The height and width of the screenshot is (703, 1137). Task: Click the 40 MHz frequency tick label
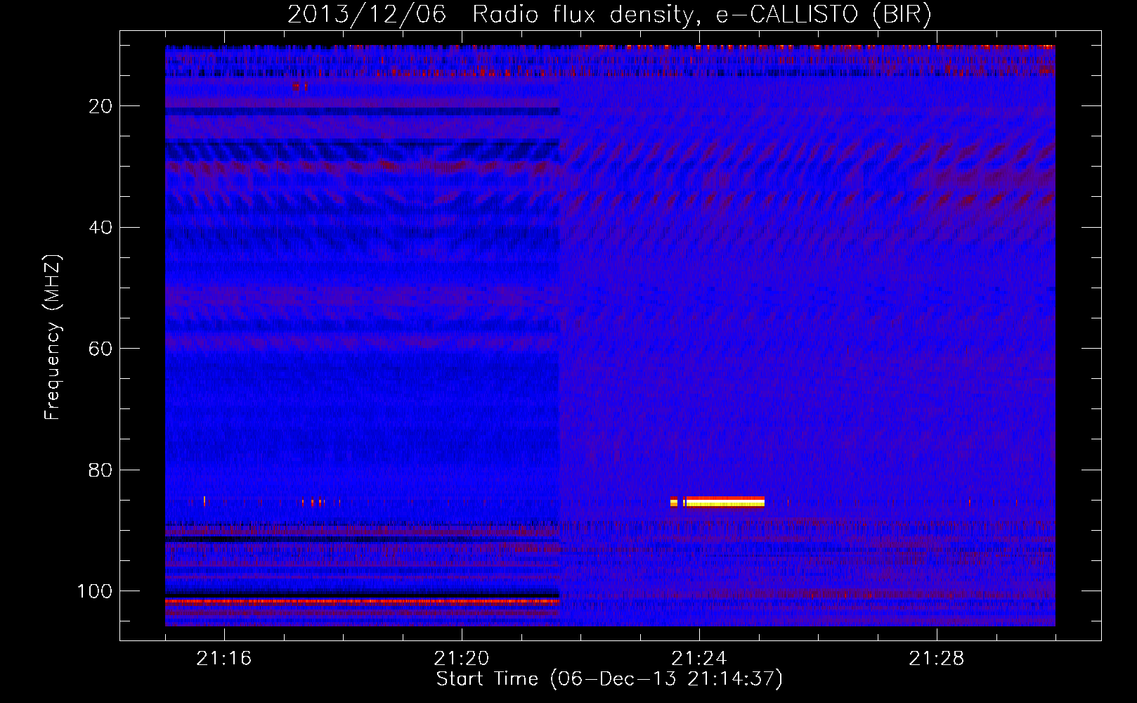[x=101, y=228]
